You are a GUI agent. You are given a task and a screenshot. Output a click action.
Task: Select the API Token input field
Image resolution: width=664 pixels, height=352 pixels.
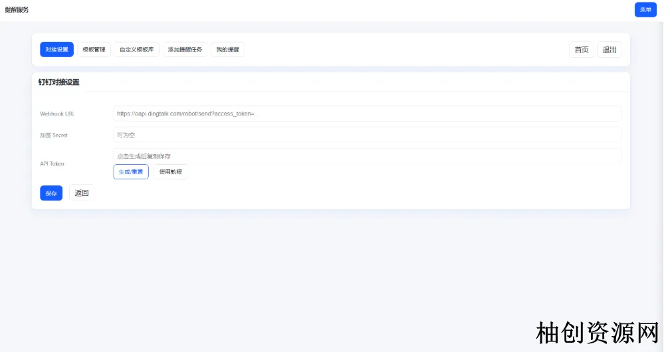click(367, 156)
